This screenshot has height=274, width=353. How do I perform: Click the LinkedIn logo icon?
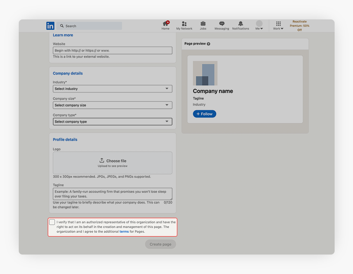(x=50, y=26)
